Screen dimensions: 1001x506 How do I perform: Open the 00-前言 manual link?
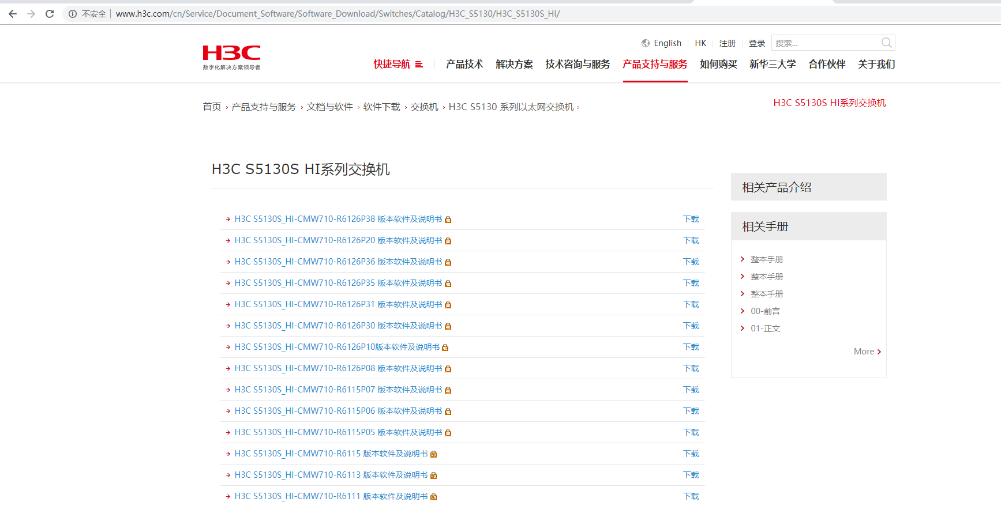tap(765, 311)
